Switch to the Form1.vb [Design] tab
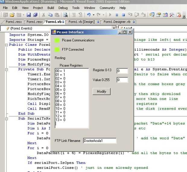This screenshot has height=172, width=187. 81,22
